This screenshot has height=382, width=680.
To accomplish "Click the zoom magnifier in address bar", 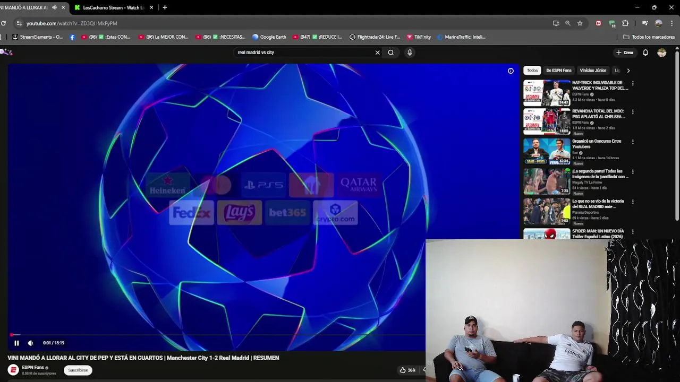I will [568, 23].
